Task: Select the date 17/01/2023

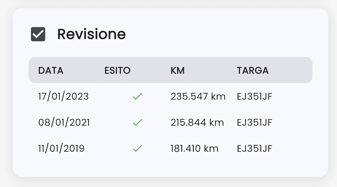Action: [63, 96]
